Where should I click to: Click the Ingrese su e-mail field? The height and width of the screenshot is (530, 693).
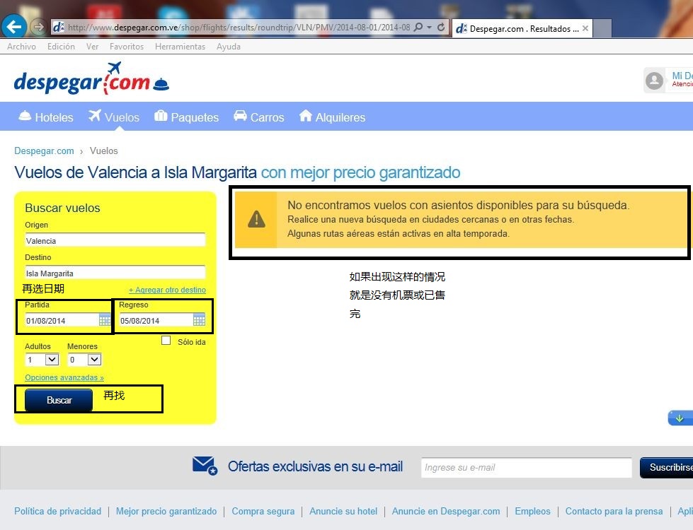(x=527, y=467)
